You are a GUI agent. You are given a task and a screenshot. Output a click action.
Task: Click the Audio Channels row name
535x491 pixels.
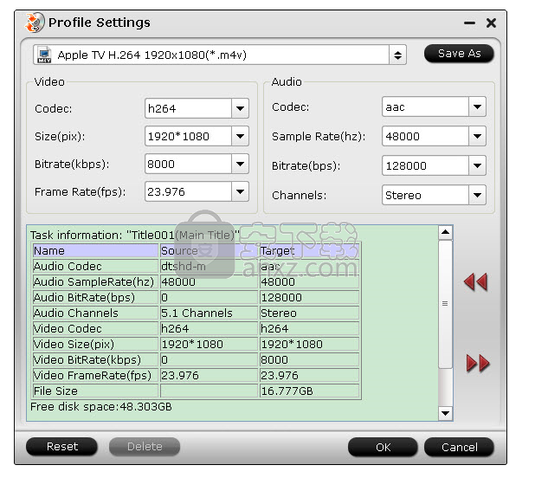pos(95,313)
